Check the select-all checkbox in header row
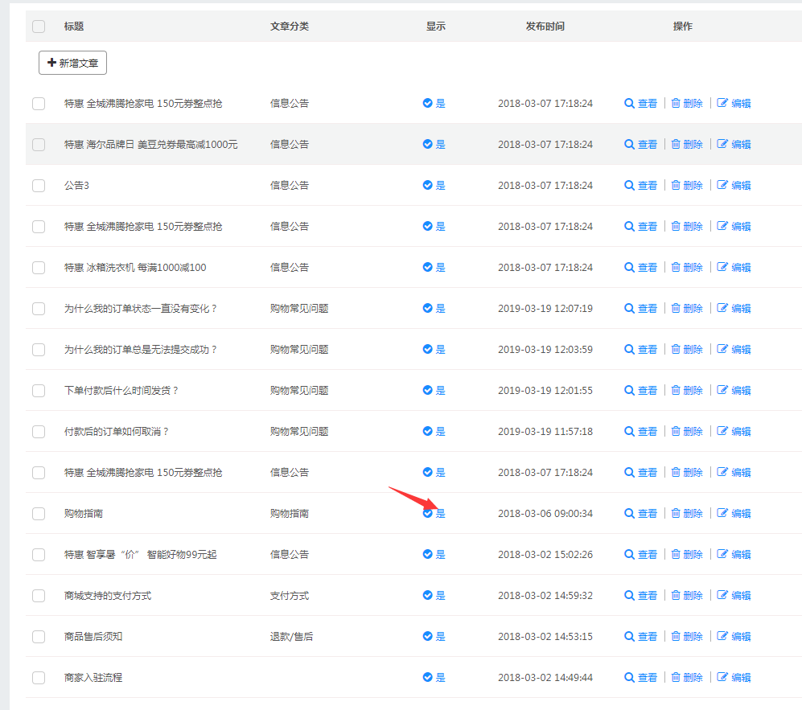Viewport: 802px width, 710px height. pyautogui.click(x=38, y=26)
